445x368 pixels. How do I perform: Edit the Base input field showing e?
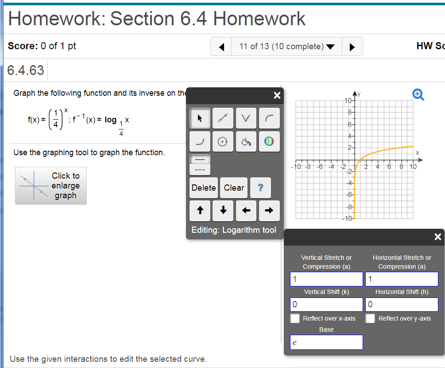[x=326, y=342]
